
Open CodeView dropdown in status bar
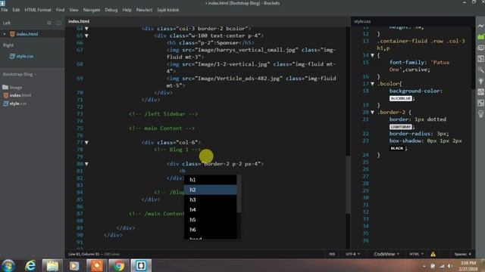[386, 254]
